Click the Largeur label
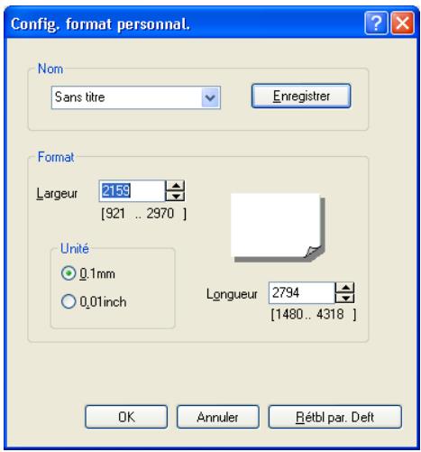This screenshot has height=452, width=421. [x=57, y=193]
